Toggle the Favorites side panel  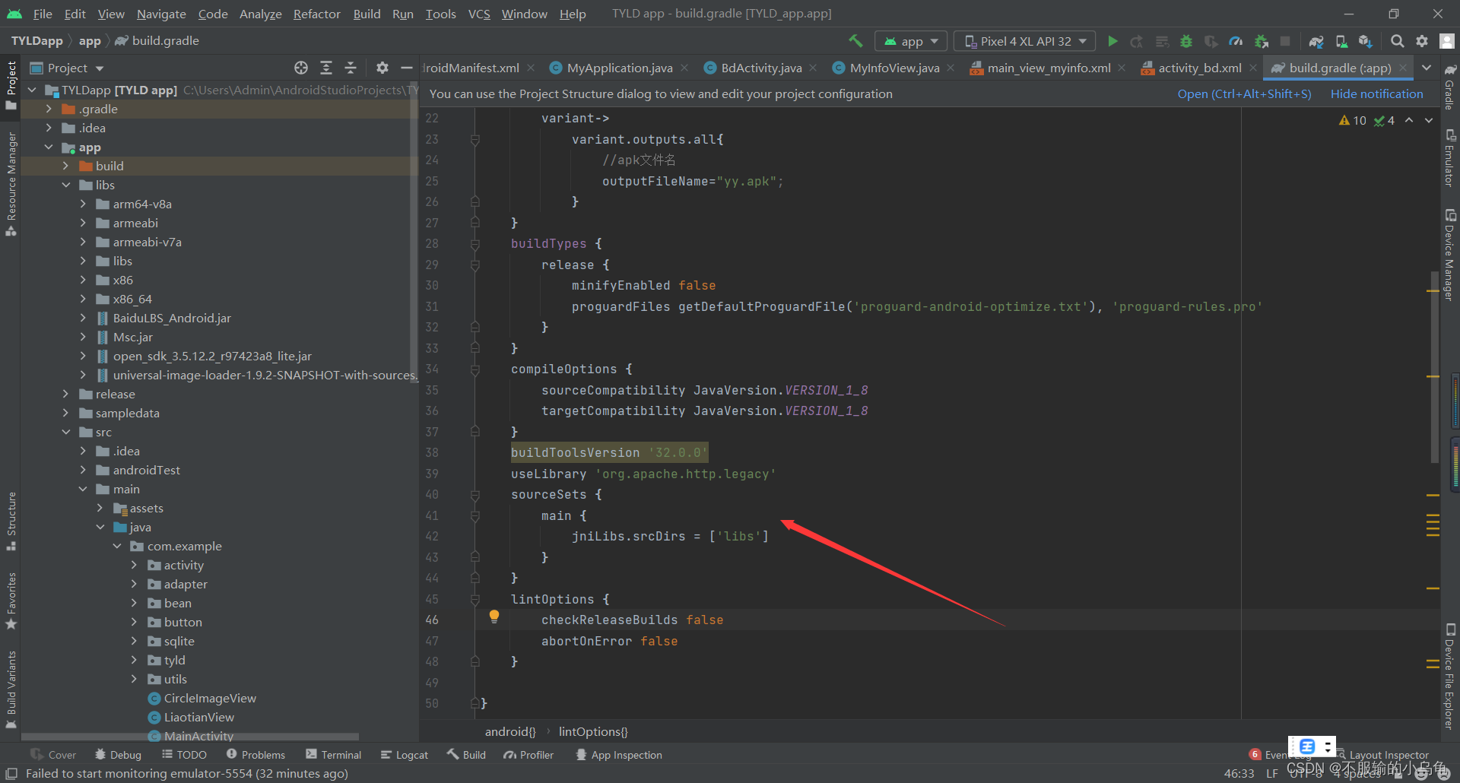coord(11,601)
